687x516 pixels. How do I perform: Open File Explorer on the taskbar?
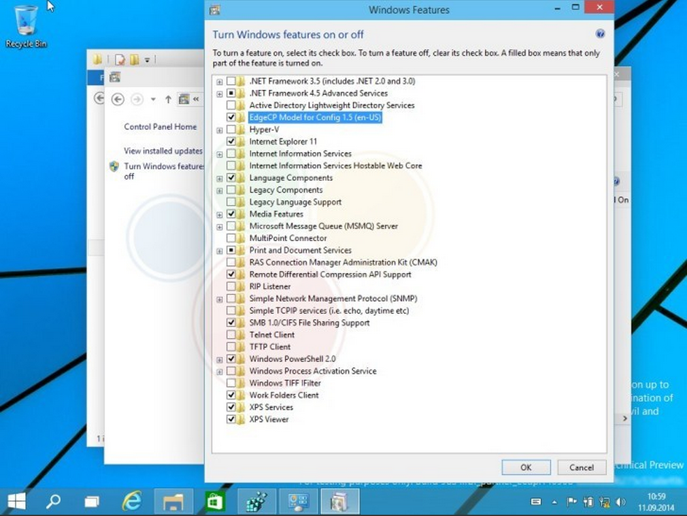[173, 502]
